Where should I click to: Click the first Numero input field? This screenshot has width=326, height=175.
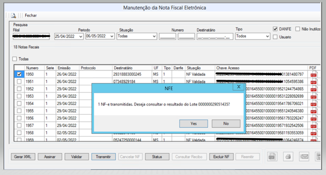167,36
